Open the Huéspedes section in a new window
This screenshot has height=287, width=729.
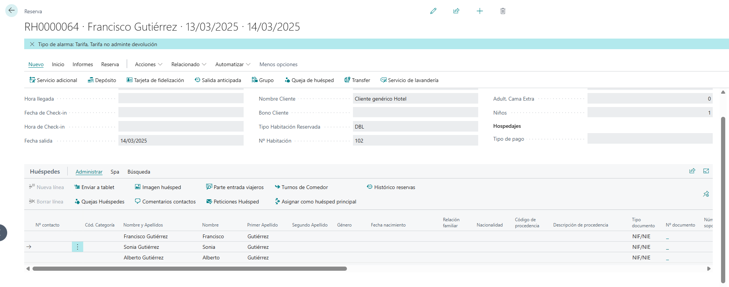(706, 171)
